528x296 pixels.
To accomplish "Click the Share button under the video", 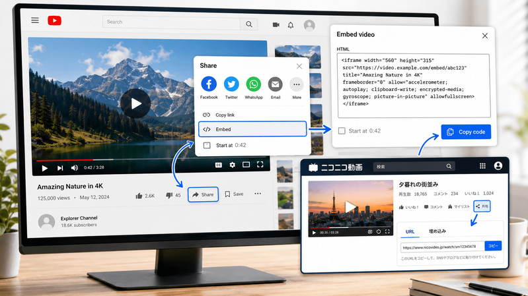I will tap(203, 194).
